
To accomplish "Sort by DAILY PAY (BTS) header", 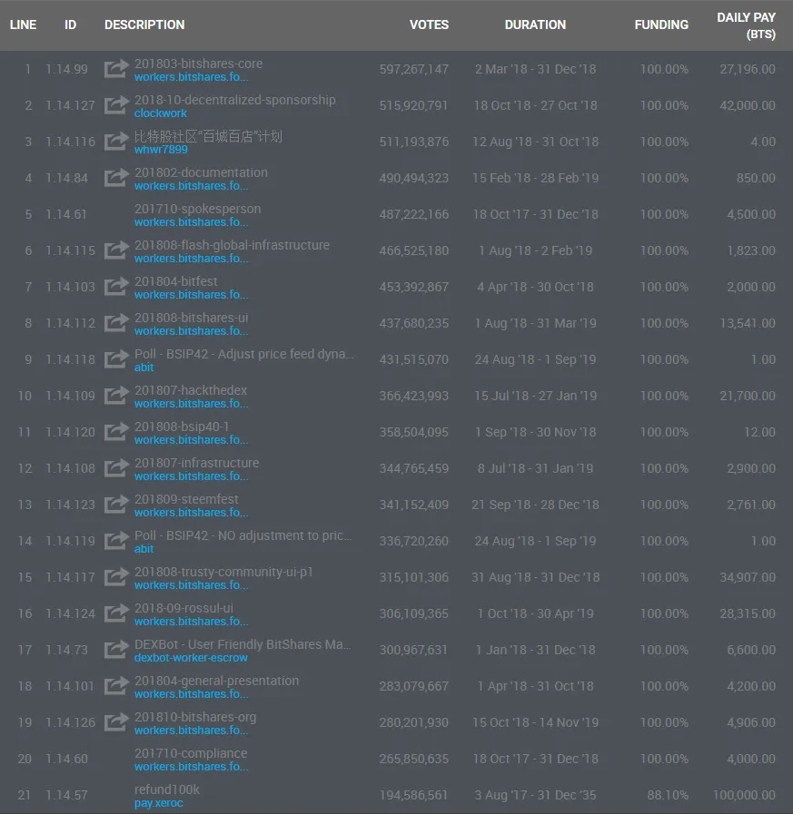I will click(747, 25).
